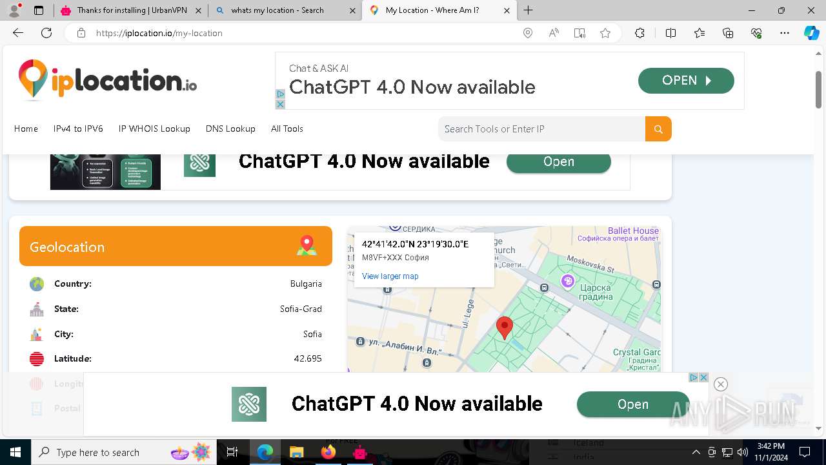826x465 pixels.
Task: Close the My Location tab
Action: pos(507,10)
